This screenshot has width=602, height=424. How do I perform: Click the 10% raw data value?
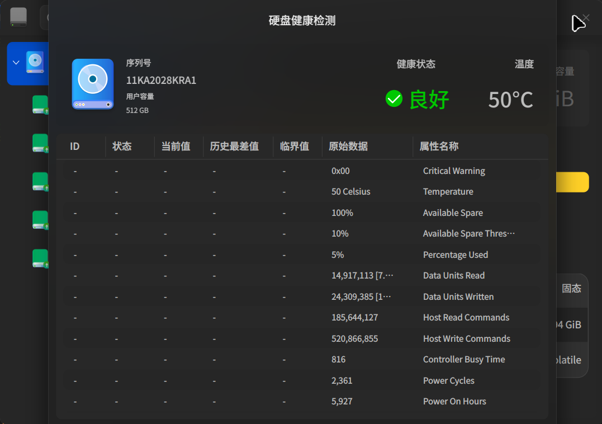pyautogui.click(x=340, y=233)
